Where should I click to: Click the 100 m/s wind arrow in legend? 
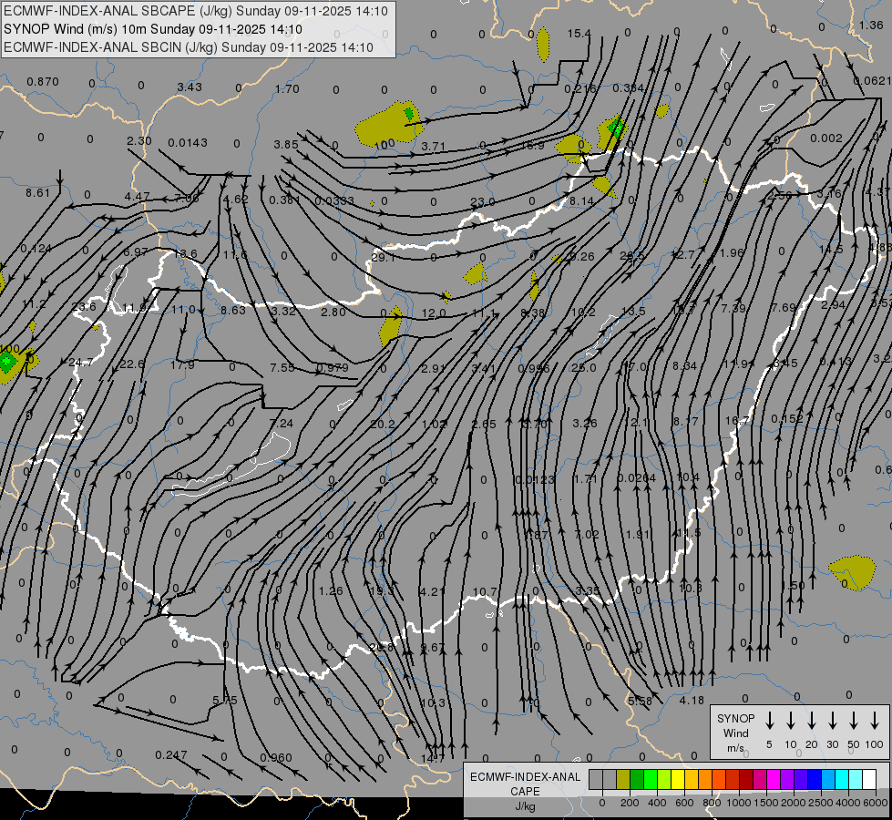point(875,721)
